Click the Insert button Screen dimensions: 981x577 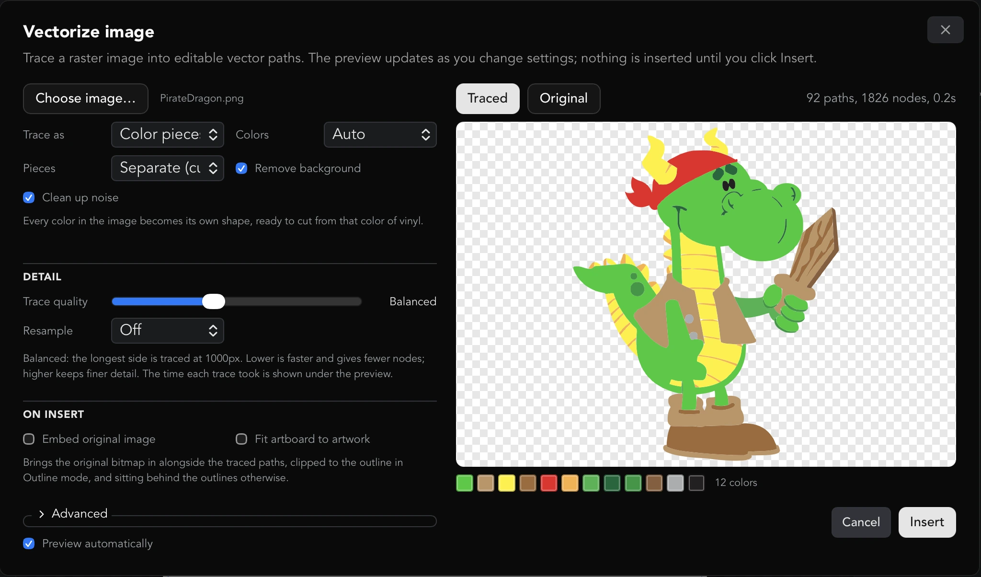point(927,522)
